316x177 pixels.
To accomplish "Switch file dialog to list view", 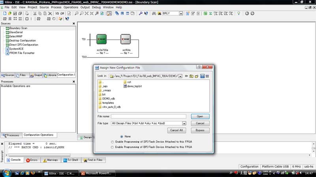I will tap(202, 76).
